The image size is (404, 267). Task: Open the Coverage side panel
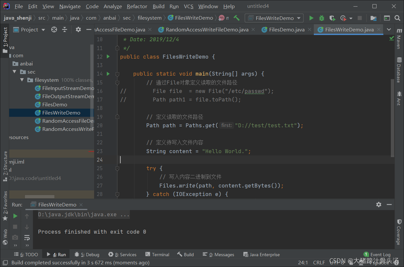point(399,232)
